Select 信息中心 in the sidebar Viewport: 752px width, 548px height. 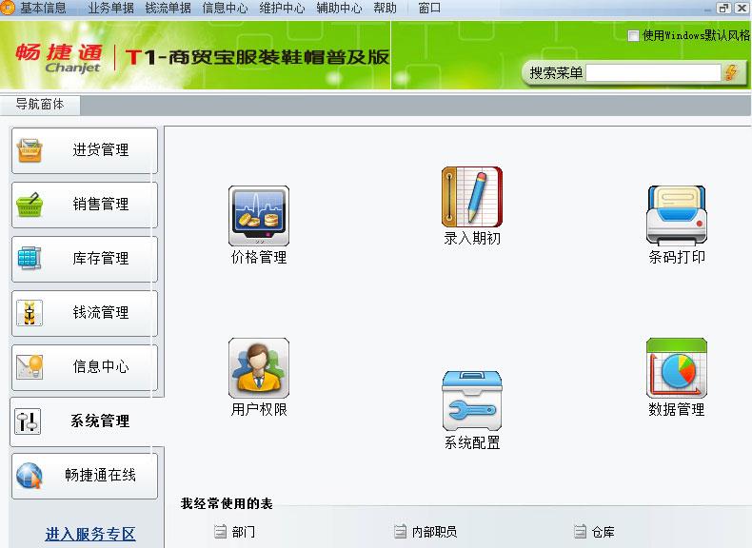pyautogui.click(x=85, y=367)
